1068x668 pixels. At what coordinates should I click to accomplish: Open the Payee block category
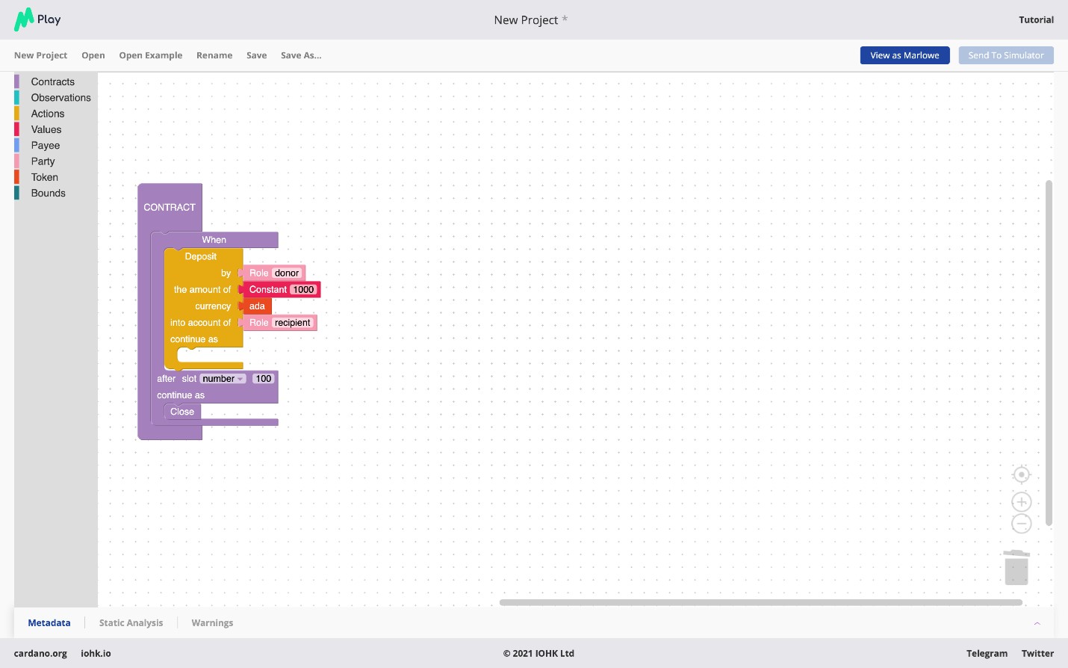[46, 146]
